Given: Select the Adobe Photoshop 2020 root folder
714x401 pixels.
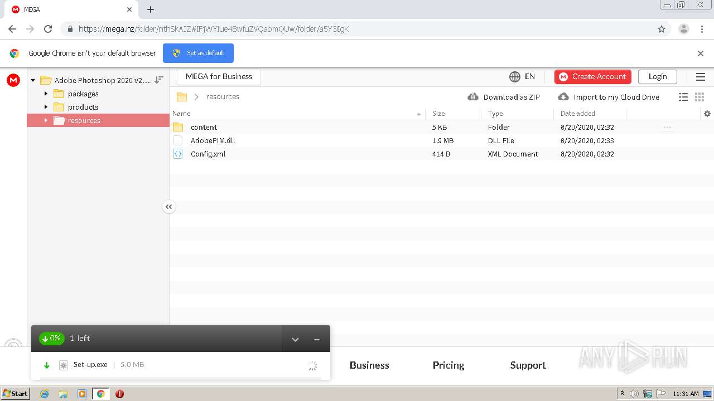Looking at the screenshot, I should [102, 80].
